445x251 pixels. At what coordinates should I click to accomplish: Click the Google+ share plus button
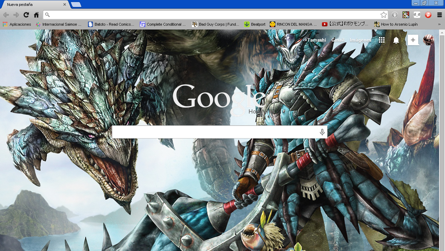413,40
